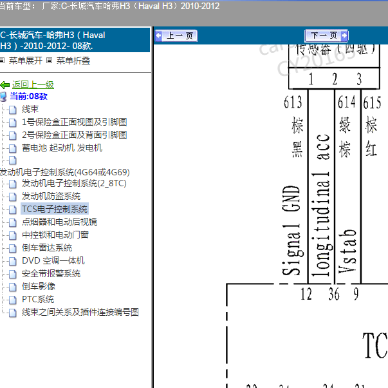Viewport: 388px width, 388px height.
Task: Click the 菜单折叠 list icon
Action: click(50, 61)
